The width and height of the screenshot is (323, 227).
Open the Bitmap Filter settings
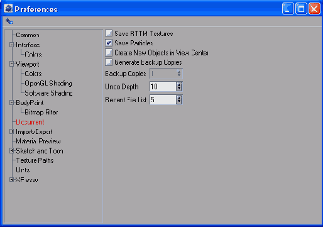click(x=41, y=112)
